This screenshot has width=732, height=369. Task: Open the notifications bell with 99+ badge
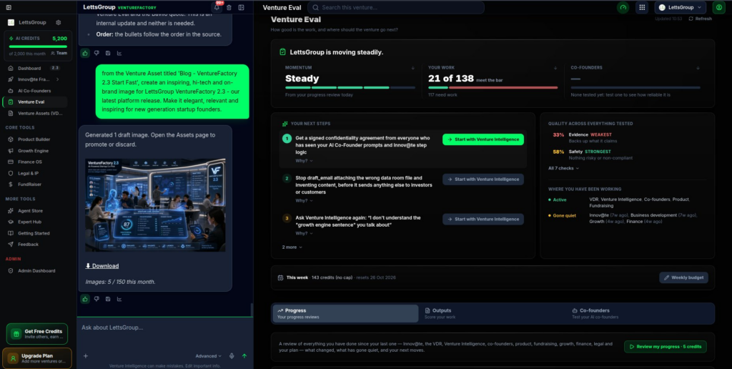click(217, 7)
